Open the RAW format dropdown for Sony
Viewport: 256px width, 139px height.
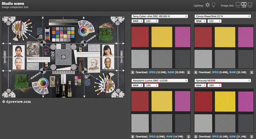tap(137, 21)
